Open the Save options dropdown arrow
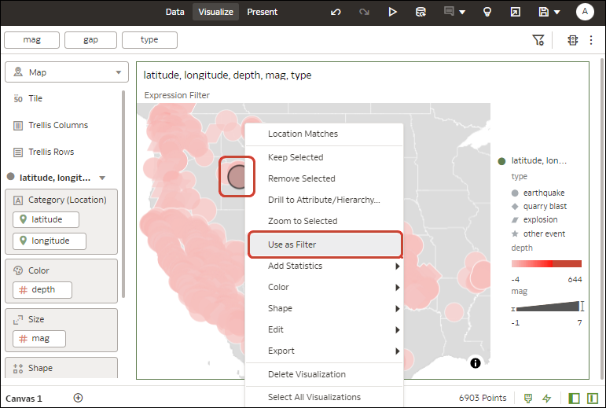The image size is (606, 408). coord(557,13)
